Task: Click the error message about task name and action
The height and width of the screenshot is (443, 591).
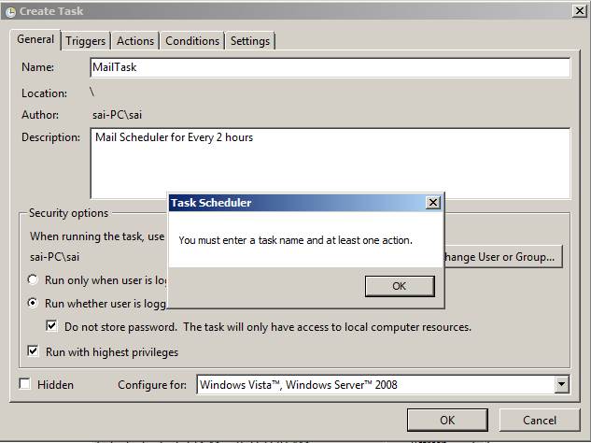Action: pyautogui.click(x=295, y=240)
